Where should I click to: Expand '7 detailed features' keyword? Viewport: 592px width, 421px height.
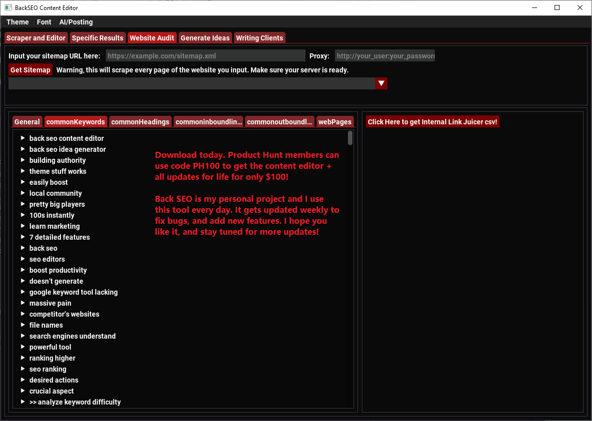click(22, 237)
